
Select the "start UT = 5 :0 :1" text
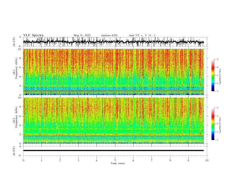[142, 35]
